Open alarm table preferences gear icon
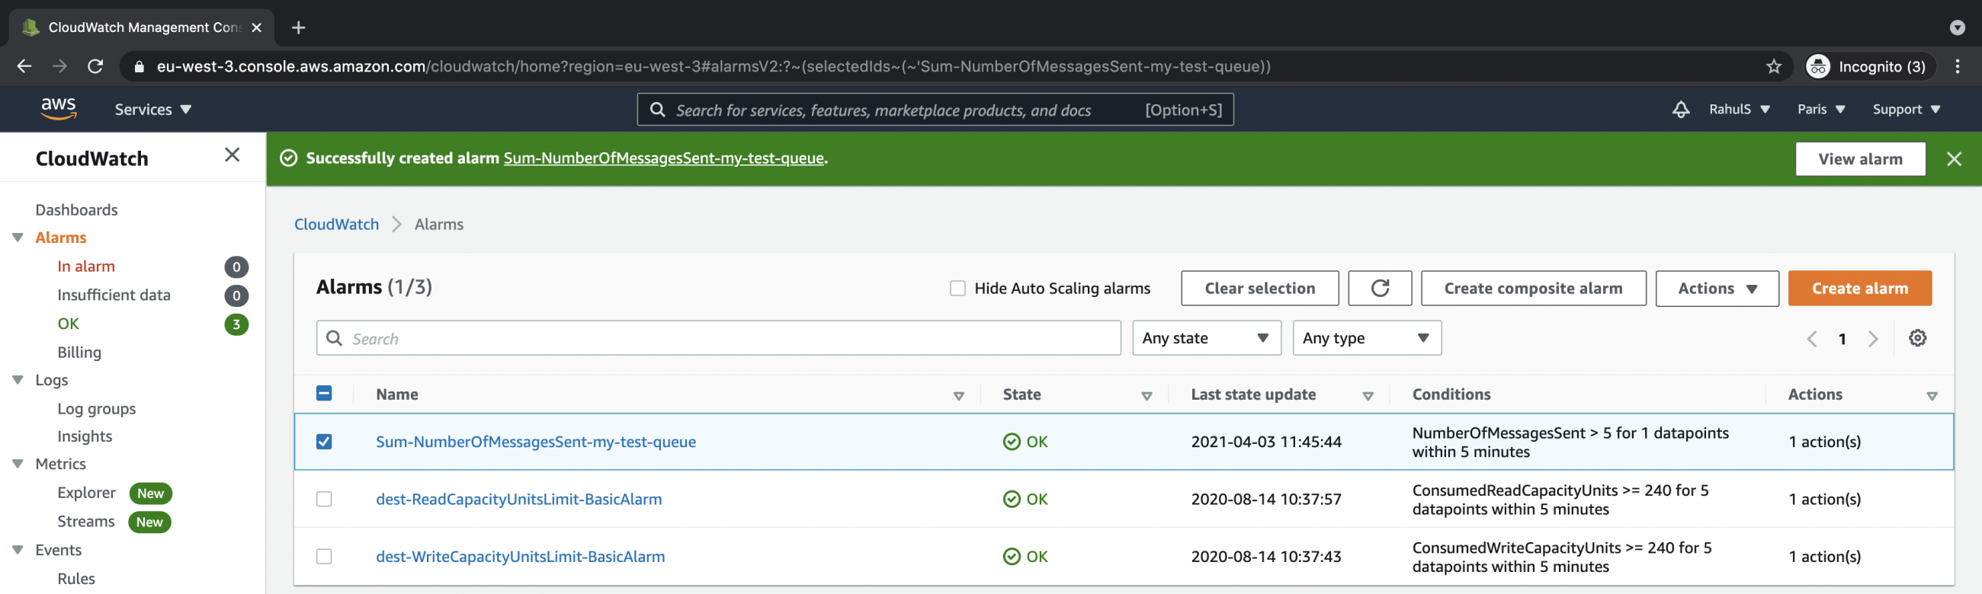 1917,338
